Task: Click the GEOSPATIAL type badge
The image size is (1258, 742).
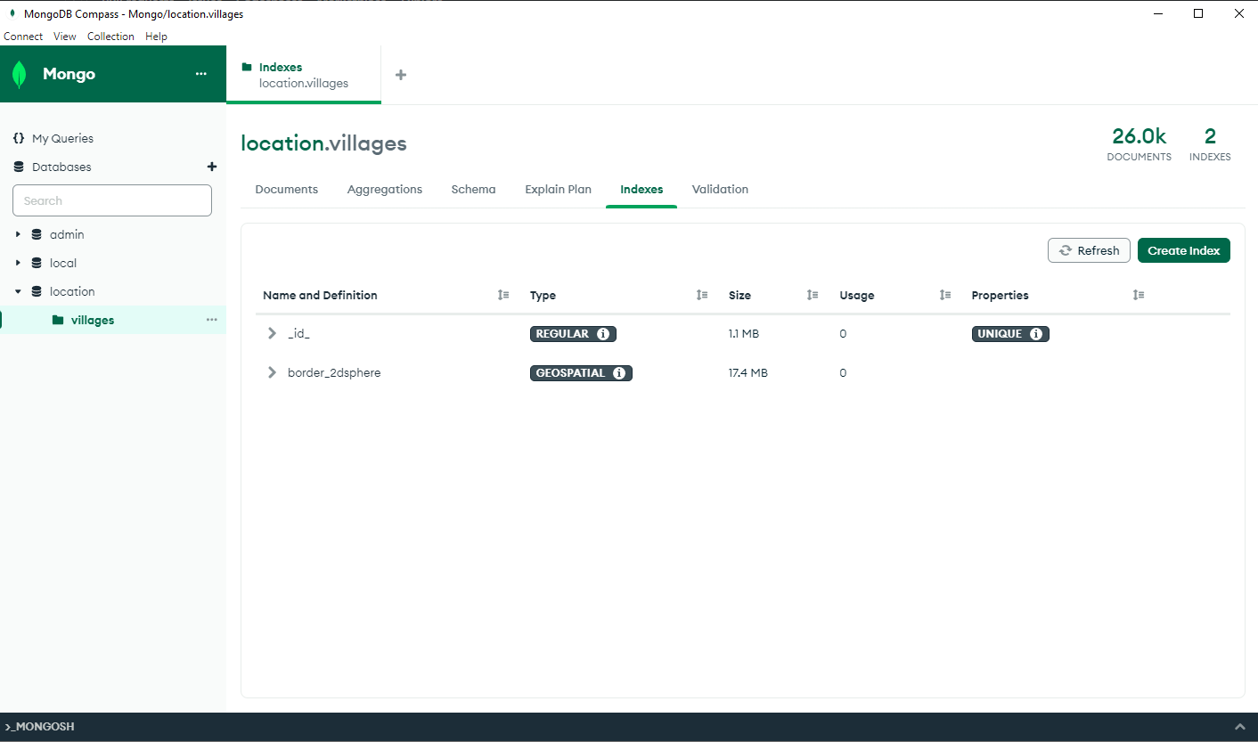Action: click(x=581, y=373)
